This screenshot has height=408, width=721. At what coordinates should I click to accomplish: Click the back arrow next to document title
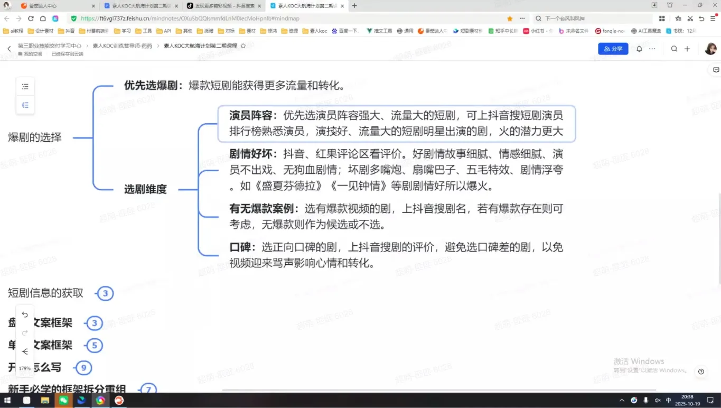[x=9, y=48]
